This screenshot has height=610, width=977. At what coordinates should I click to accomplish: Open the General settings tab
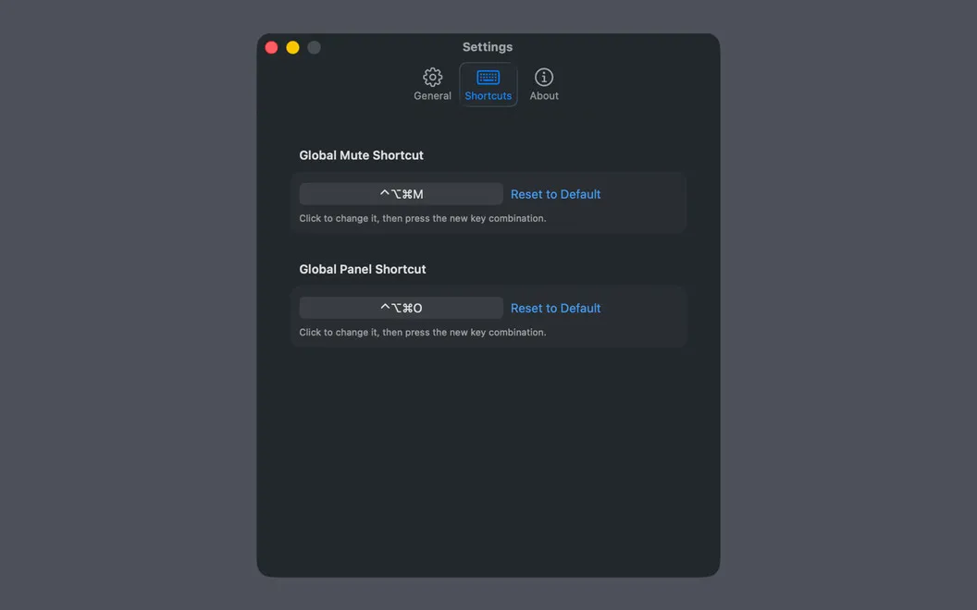432,85
